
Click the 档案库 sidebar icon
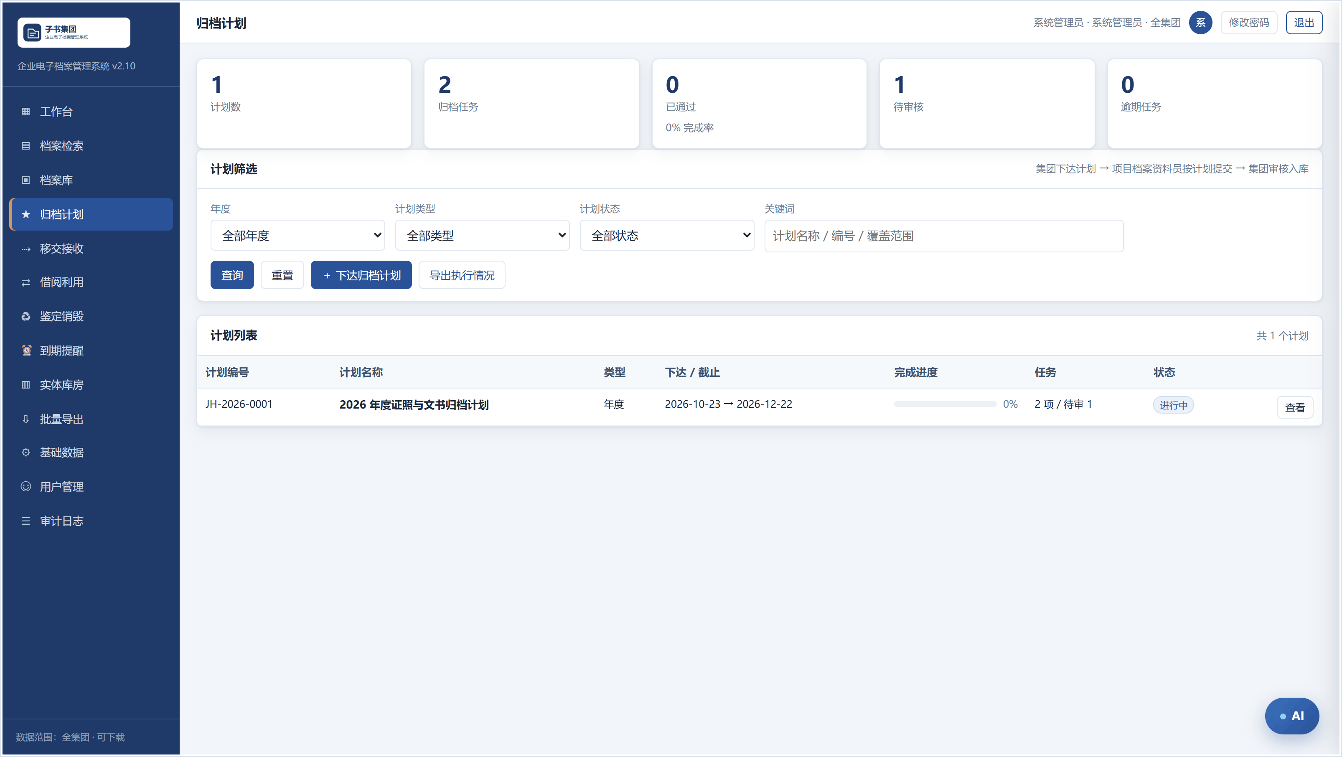click(25, 180)
